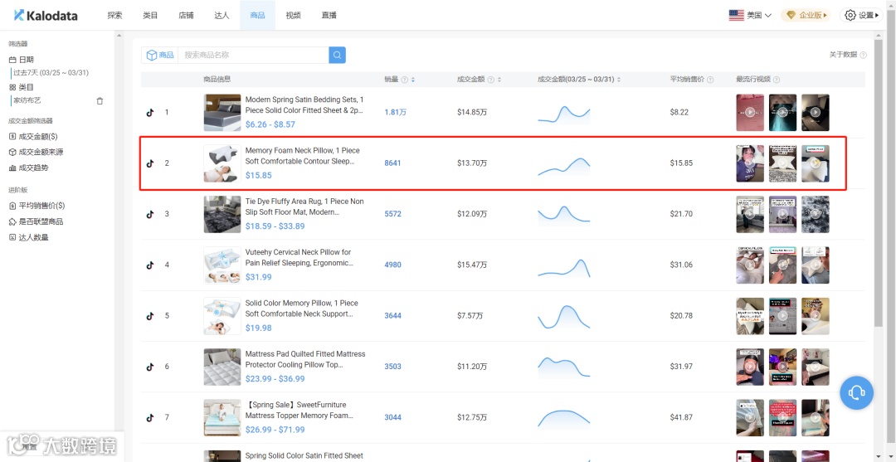The height and width of the screenshot is (462, 896).
Task: Go to the top 类目 tab
Action: coord(150,16)
